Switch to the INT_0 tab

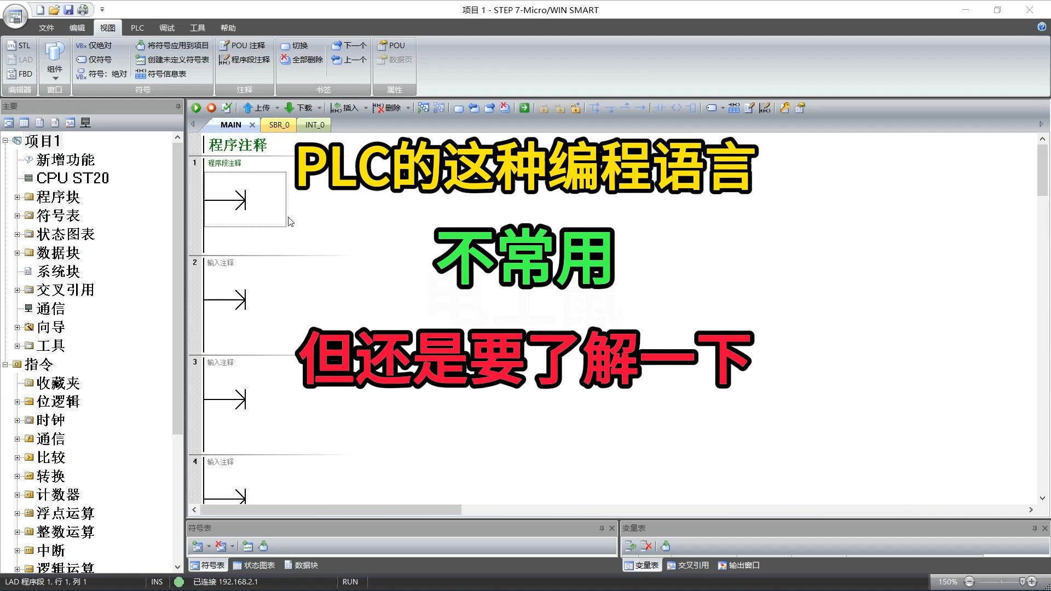[315, 125]
